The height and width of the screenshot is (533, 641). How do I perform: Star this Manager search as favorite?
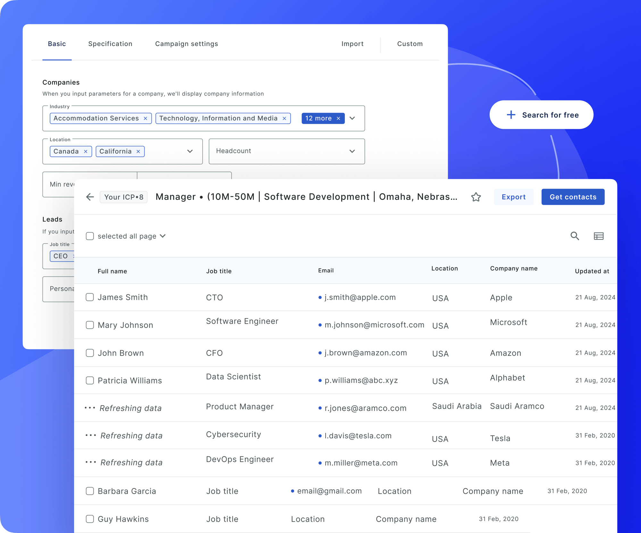click(476, 197)
